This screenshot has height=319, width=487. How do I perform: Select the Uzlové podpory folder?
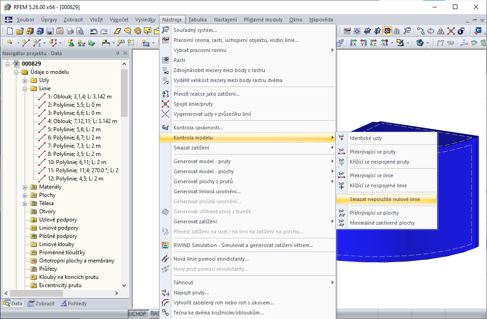(58, 220)
